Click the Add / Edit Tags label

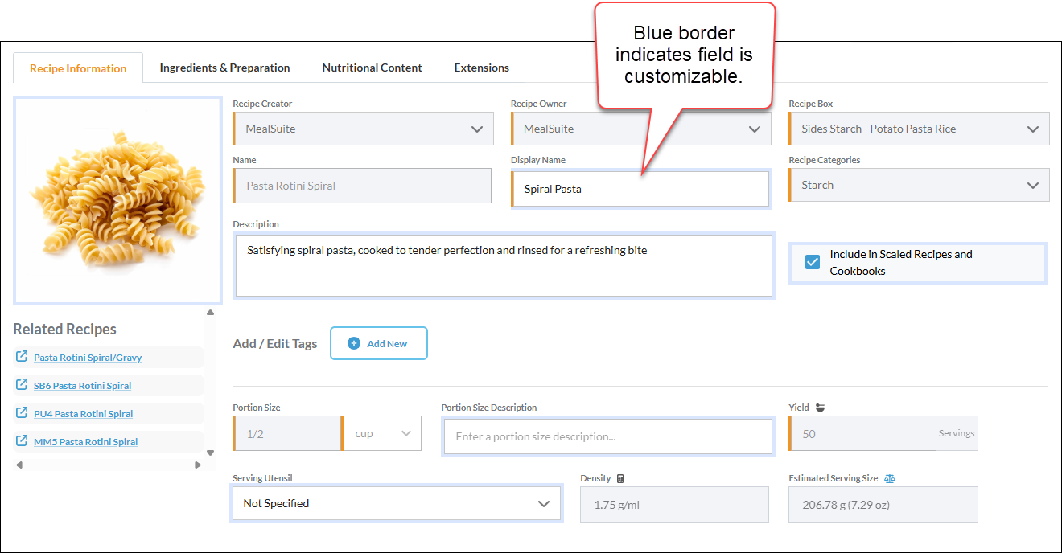275,343
